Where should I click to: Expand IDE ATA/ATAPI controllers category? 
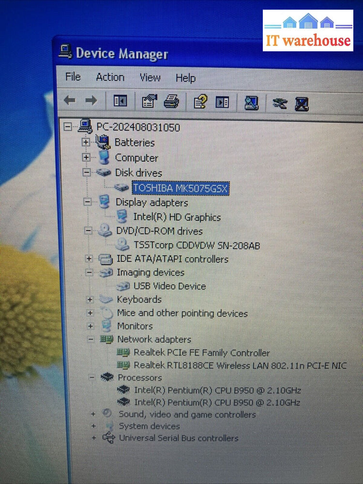[89, 258]
